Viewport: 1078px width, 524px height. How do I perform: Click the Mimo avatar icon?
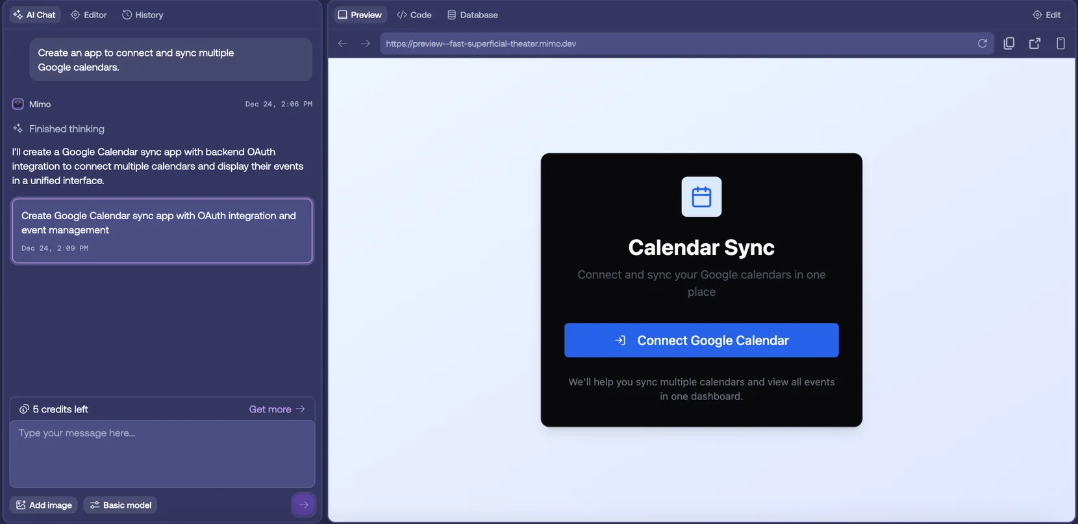click(18, 104)
